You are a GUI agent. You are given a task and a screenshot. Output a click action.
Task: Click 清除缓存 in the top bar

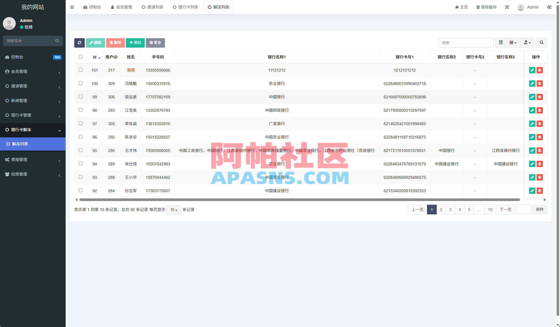[486, 7]
